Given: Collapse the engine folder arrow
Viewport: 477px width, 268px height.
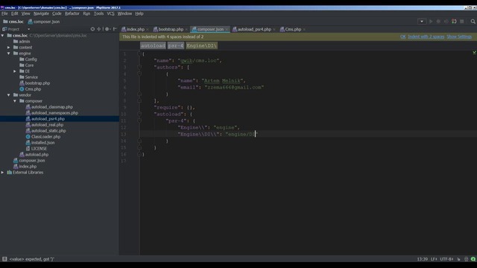Looking at the screenshot, I should coord(8,54).
